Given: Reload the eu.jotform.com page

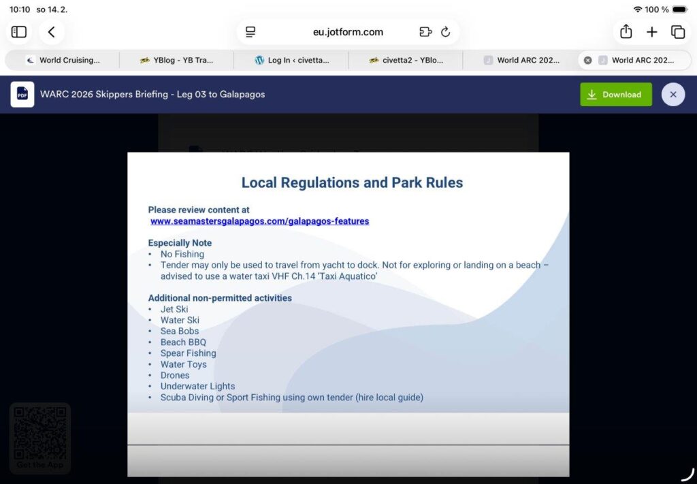Looking at the screenshot, I should pos(446,32).
